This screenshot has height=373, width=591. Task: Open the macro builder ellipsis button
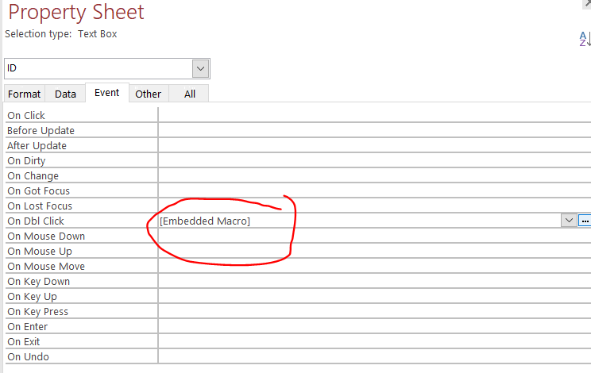585,221
